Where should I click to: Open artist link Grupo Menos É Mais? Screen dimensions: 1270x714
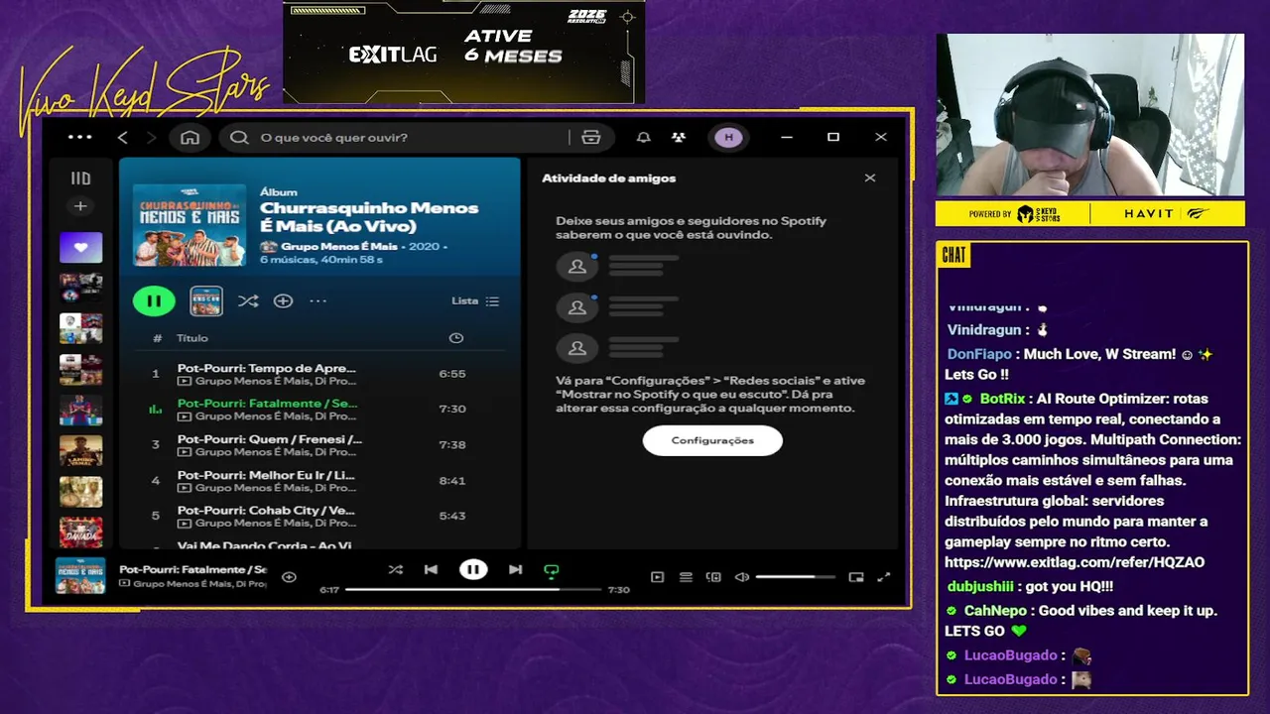click(339, 246)
